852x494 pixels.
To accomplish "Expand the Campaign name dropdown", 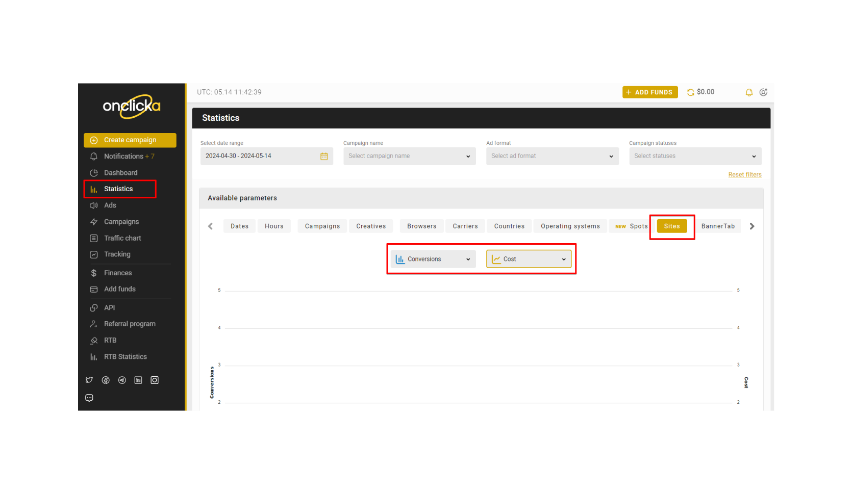I will [x=409, y=156].
